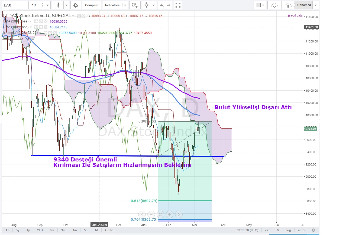The width and height of the screenshot is (346, 235).
Task: Toggle log scale on price axis
Action: [x=289, y=230]
